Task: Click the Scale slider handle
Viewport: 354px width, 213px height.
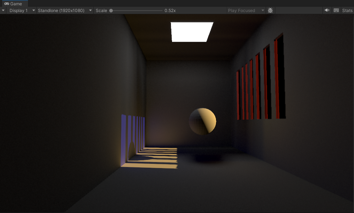Action: pyautogui.click(x=111, y=11)
